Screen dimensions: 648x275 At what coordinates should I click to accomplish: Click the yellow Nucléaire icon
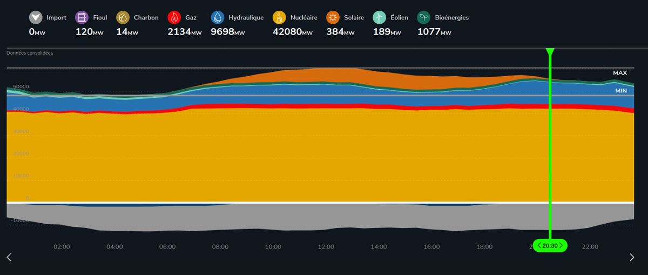(x=280, y=18)
